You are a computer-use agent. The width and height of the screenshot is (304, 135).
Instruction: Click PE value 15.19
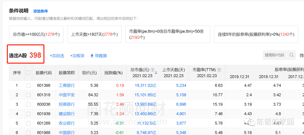click(218, 104)
